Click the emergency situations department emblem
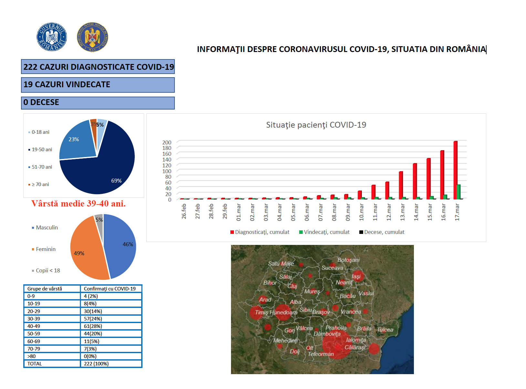 92,37
